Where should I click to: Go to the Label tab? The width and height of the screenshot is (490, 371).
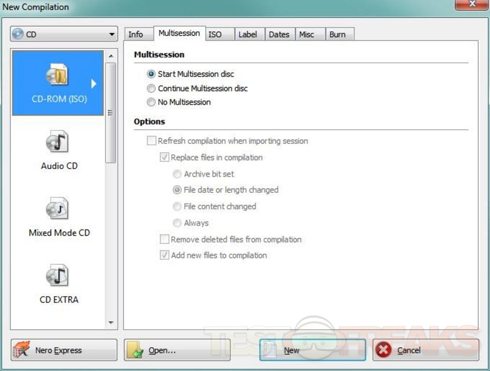pyautogui.click(x=247, y=34)
